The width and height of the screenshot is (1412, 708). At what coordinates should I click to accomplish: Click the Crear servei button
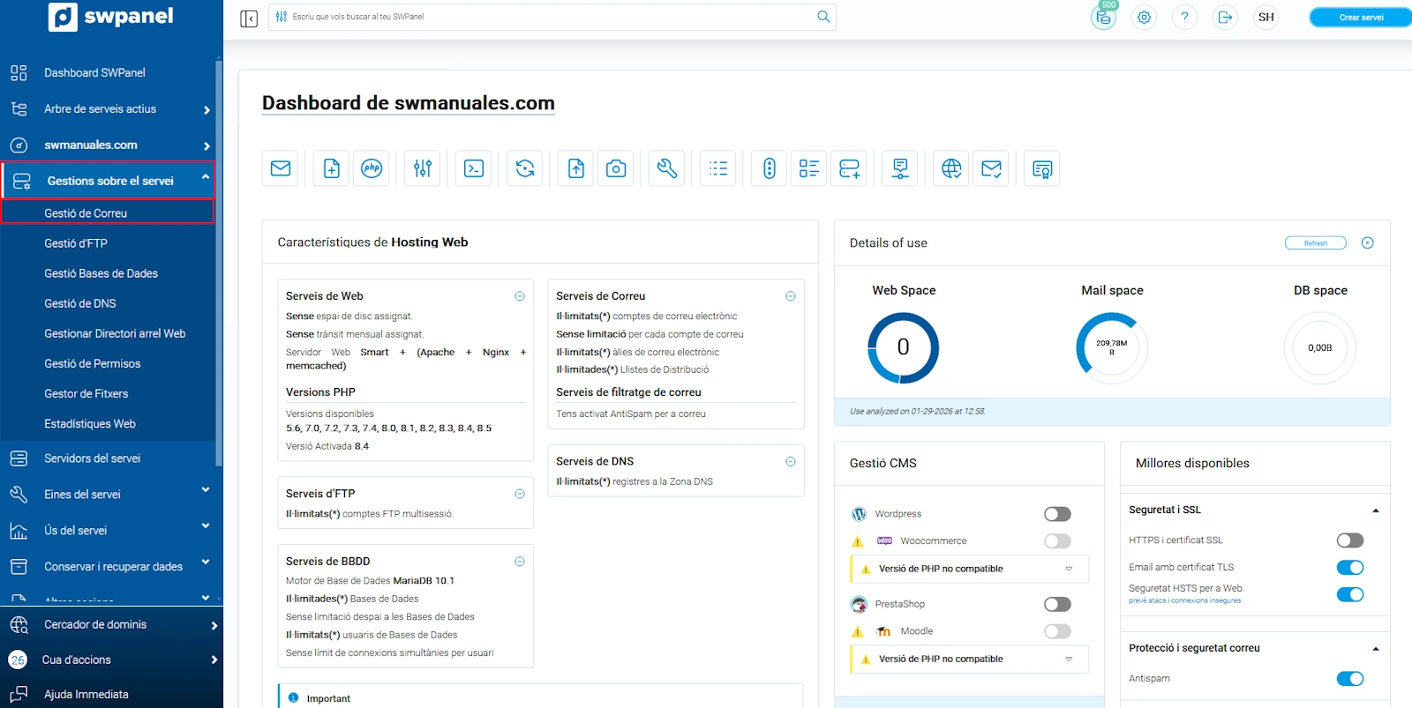[1360, 18]
